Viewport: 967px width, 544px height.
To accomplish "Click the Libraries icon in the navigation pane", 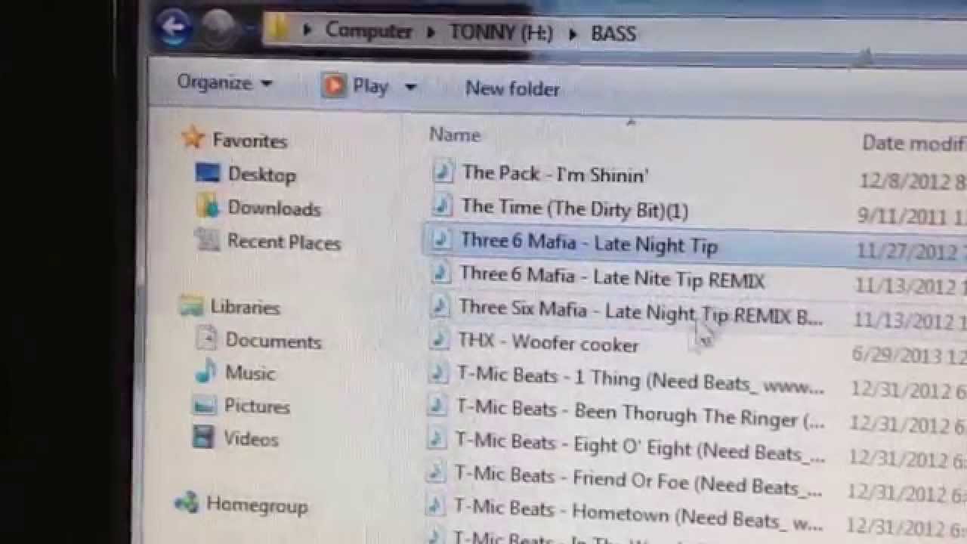I will coord(191,306).
